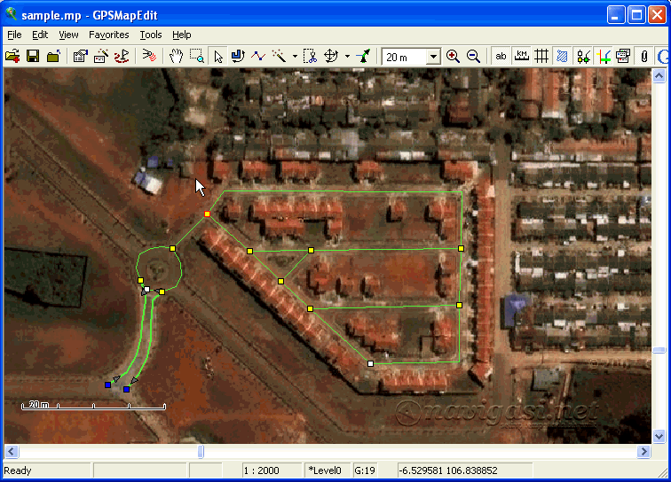Click the Open file folder icon
This screenshot has height=482, width=671.
tap(12, 56)
